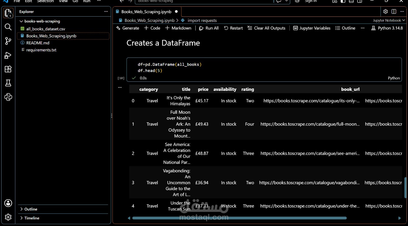Open the Python sidebar icon
This screenshot has height=226, width=408.
click(x=8, y=97)
